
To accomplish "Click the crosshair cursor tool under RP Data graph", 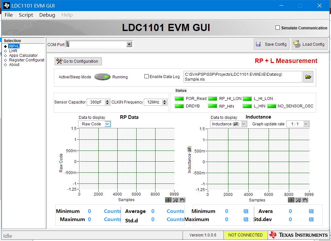I will [168, 200].
